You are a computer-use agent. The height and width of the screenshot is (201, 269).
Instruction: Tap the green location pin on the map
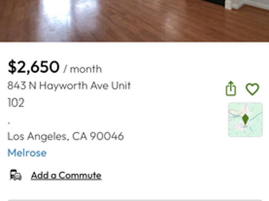point(245,119)
